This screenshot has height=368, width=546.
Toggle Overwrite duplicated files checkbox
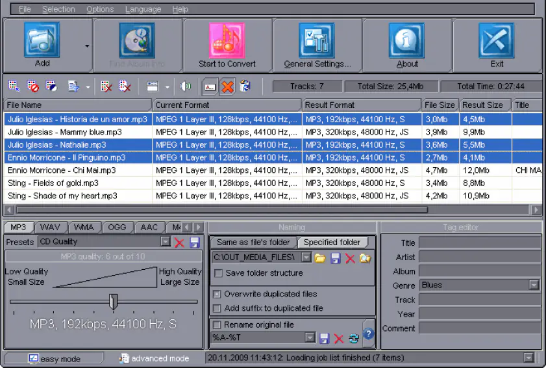tap(217, 294)
